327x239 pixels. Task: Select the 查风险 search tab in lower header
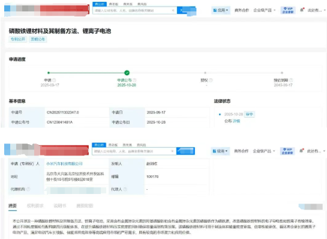141,145
